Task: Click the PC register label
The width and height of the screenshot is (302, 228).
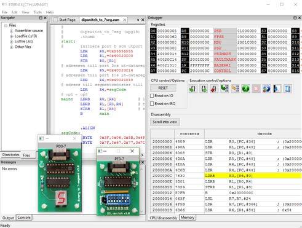Action: (x=184, y=71)
